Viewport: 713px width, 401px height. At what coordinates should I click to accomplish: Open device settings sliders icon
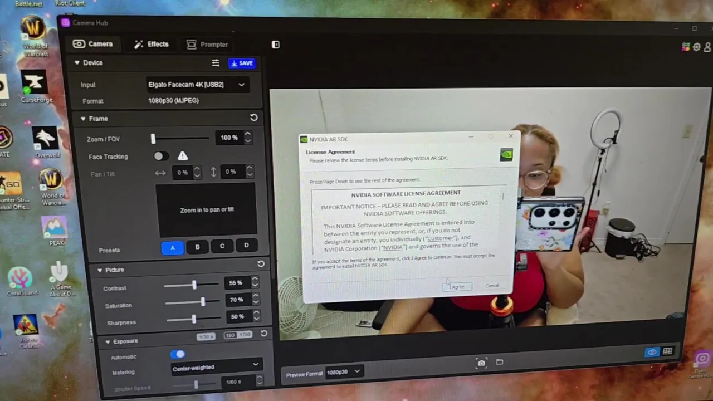click(216, 63)
